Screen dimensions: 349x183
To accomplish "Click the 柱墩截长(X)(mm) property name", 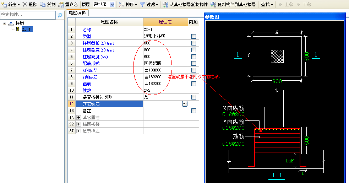I will 98,43.
